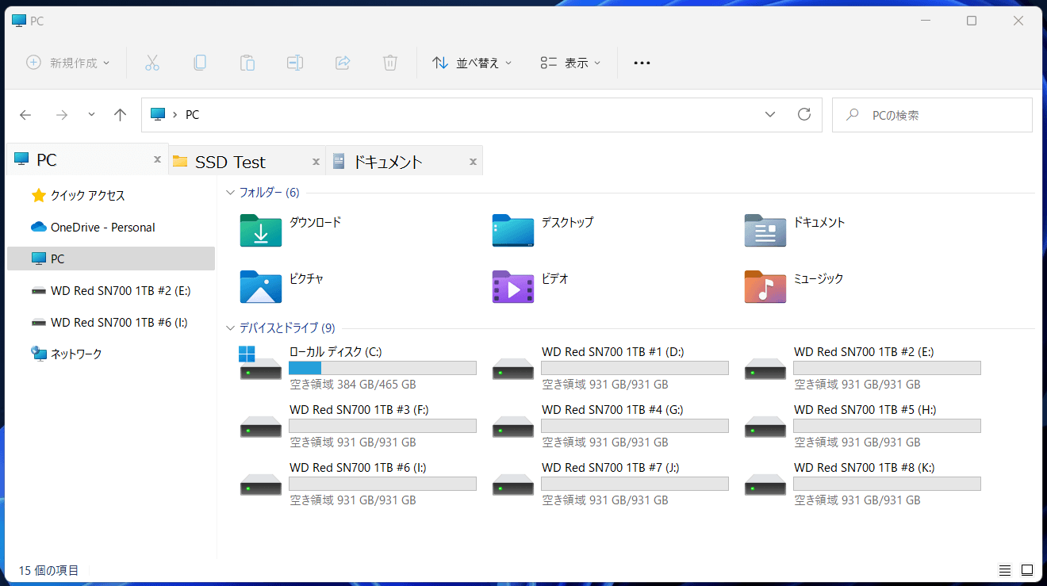Close the SSD Test tab

[x=316, y=162]
